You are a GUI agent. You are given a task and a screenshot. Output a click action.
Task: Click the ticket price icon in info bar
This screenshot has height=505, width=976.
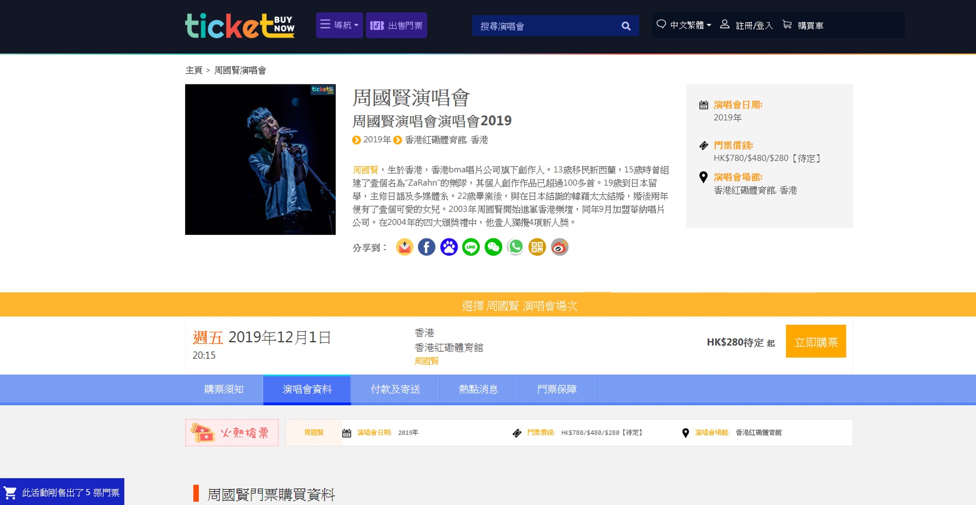pos(517,433)
